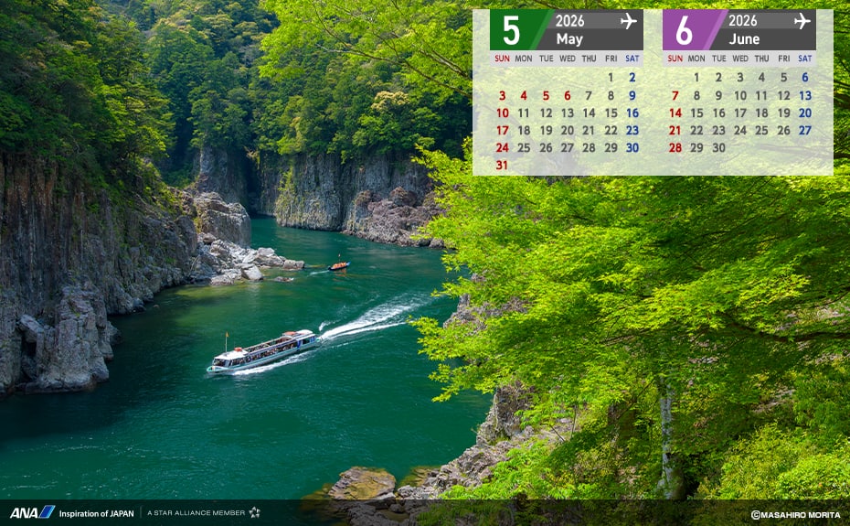
Task: Click the airplane icon in the June header
Action: 802,21
